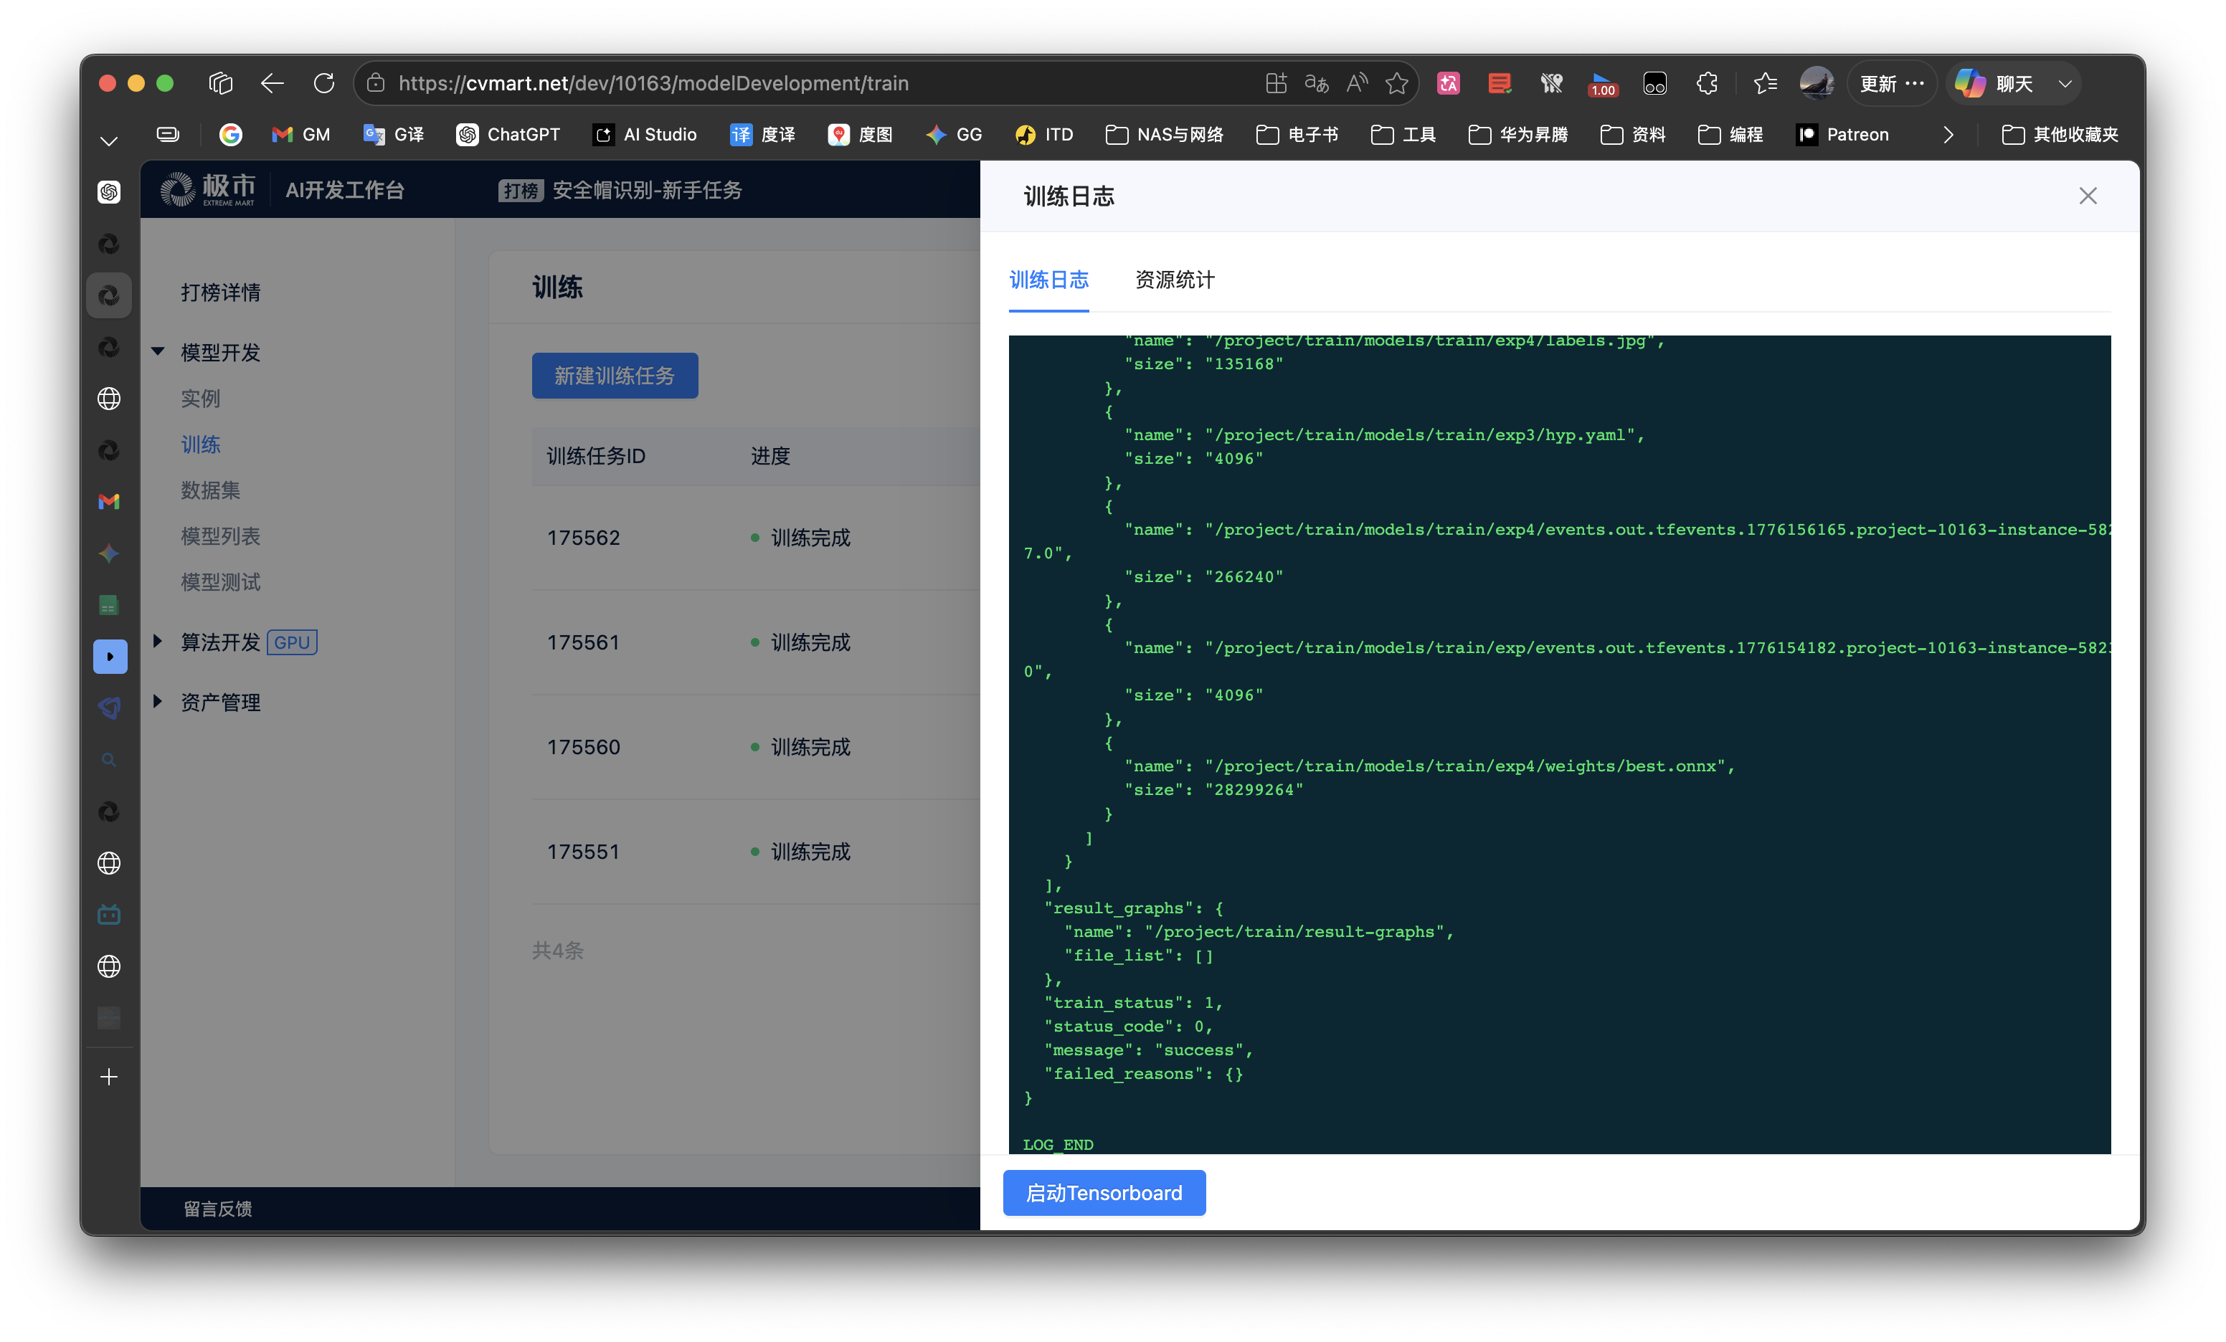Click the translate page icon in address bar
The height and width of the screenshot is (1342, 2226).
1316,83
